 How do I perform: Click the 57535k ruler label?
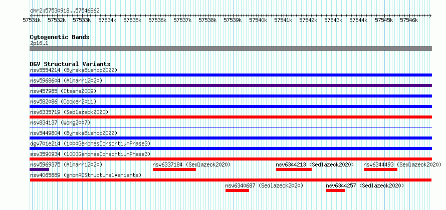133,20
